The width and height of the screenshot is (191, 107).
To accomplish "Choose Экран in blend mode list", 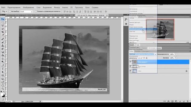I will pos(132,25).
